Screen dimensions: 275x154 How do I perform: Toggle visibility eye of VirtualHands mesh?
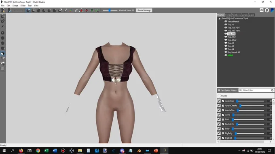226,21
